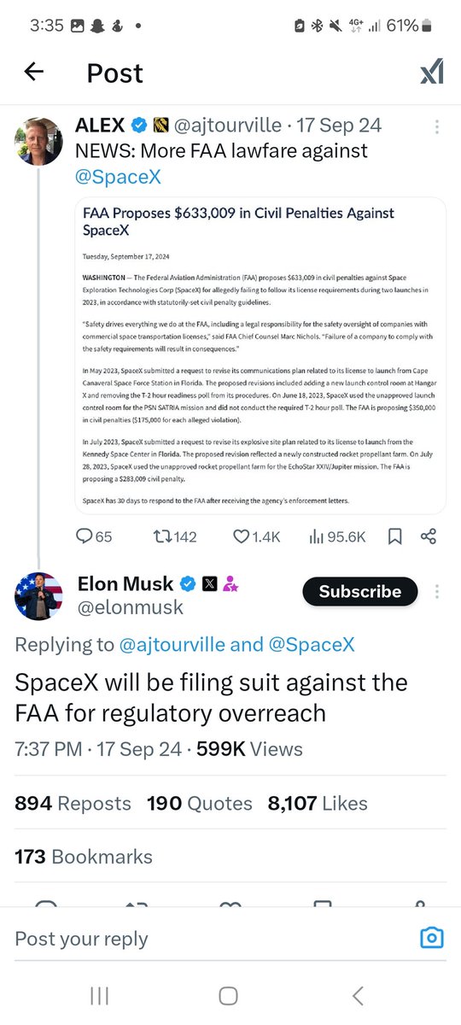The height and width of the screenshot is (1025, 461).
Task: Open camera icon in reply bar
Action: (432, 939)
